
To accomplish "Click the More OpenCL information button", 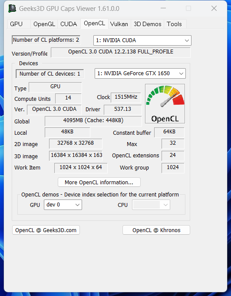I will click(99, 183).
